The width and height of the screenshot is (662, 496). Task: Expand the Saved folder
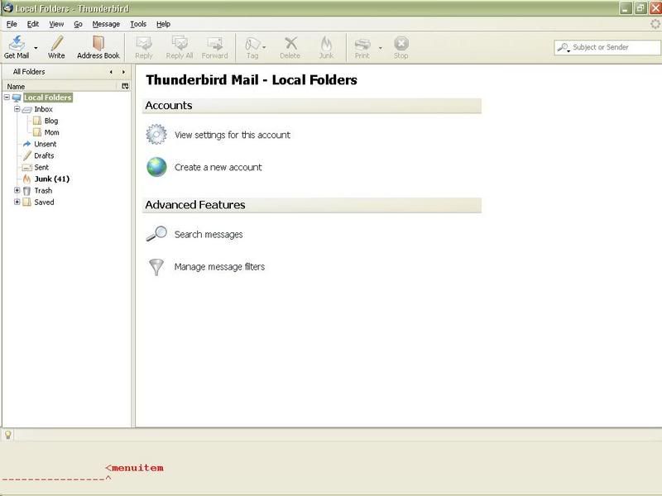[17, 202]
